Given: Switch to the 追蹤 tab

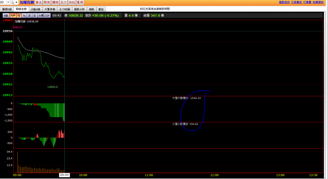Looking at the screenshot, I should tap(92, 9).
